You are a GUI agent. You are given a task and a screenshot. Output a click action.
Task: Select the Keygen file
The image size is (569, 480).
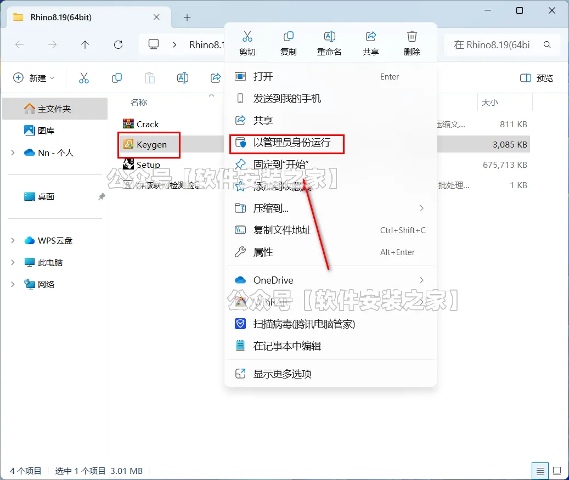145,144
